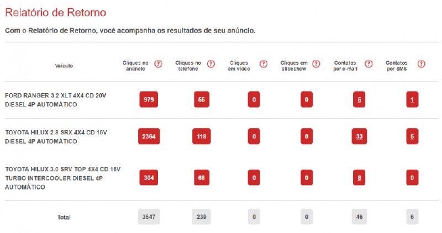Open help icon for Cliques em slideshow
Screen dimensions: 442x233
(x=316, y=64)
